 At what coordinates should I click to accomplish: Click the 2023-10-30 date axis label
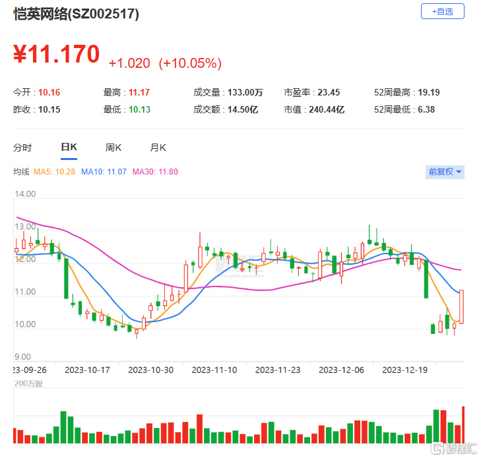[x=150, y=370]
